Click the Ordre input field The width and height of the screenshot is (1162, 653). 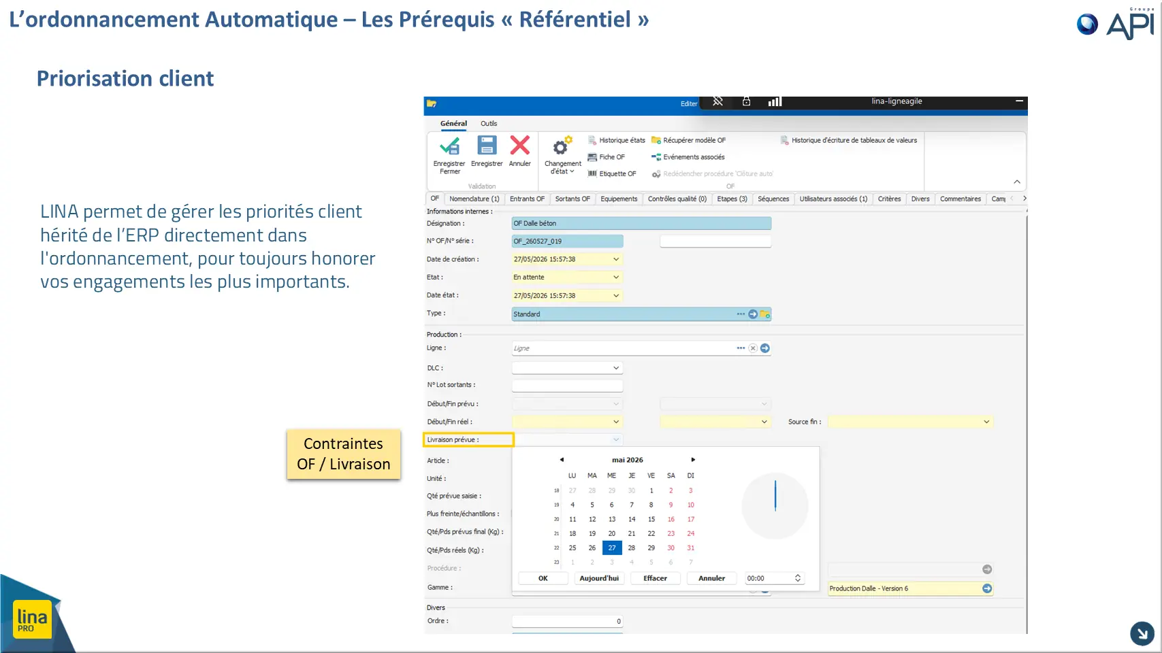[x=567, y=621]
